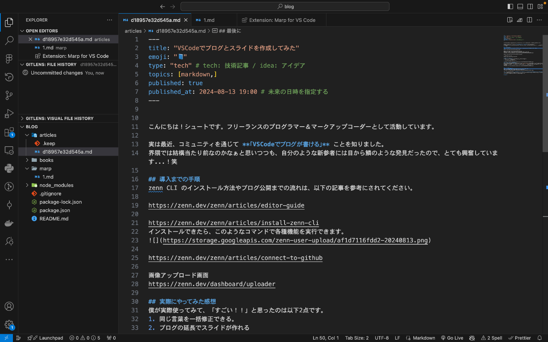
Task: Toggle the Secondary Side Bar
Action: click(530, 6)
